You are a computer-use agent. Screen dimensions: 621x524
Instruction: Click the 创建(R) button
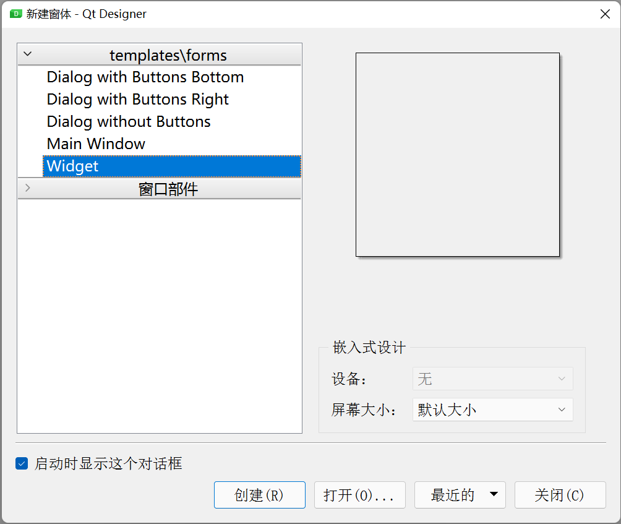click(x=259, y=495)
